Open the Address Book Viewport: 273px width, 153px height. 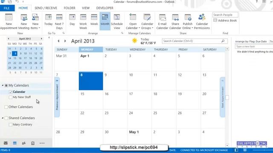tap(225, 20)
